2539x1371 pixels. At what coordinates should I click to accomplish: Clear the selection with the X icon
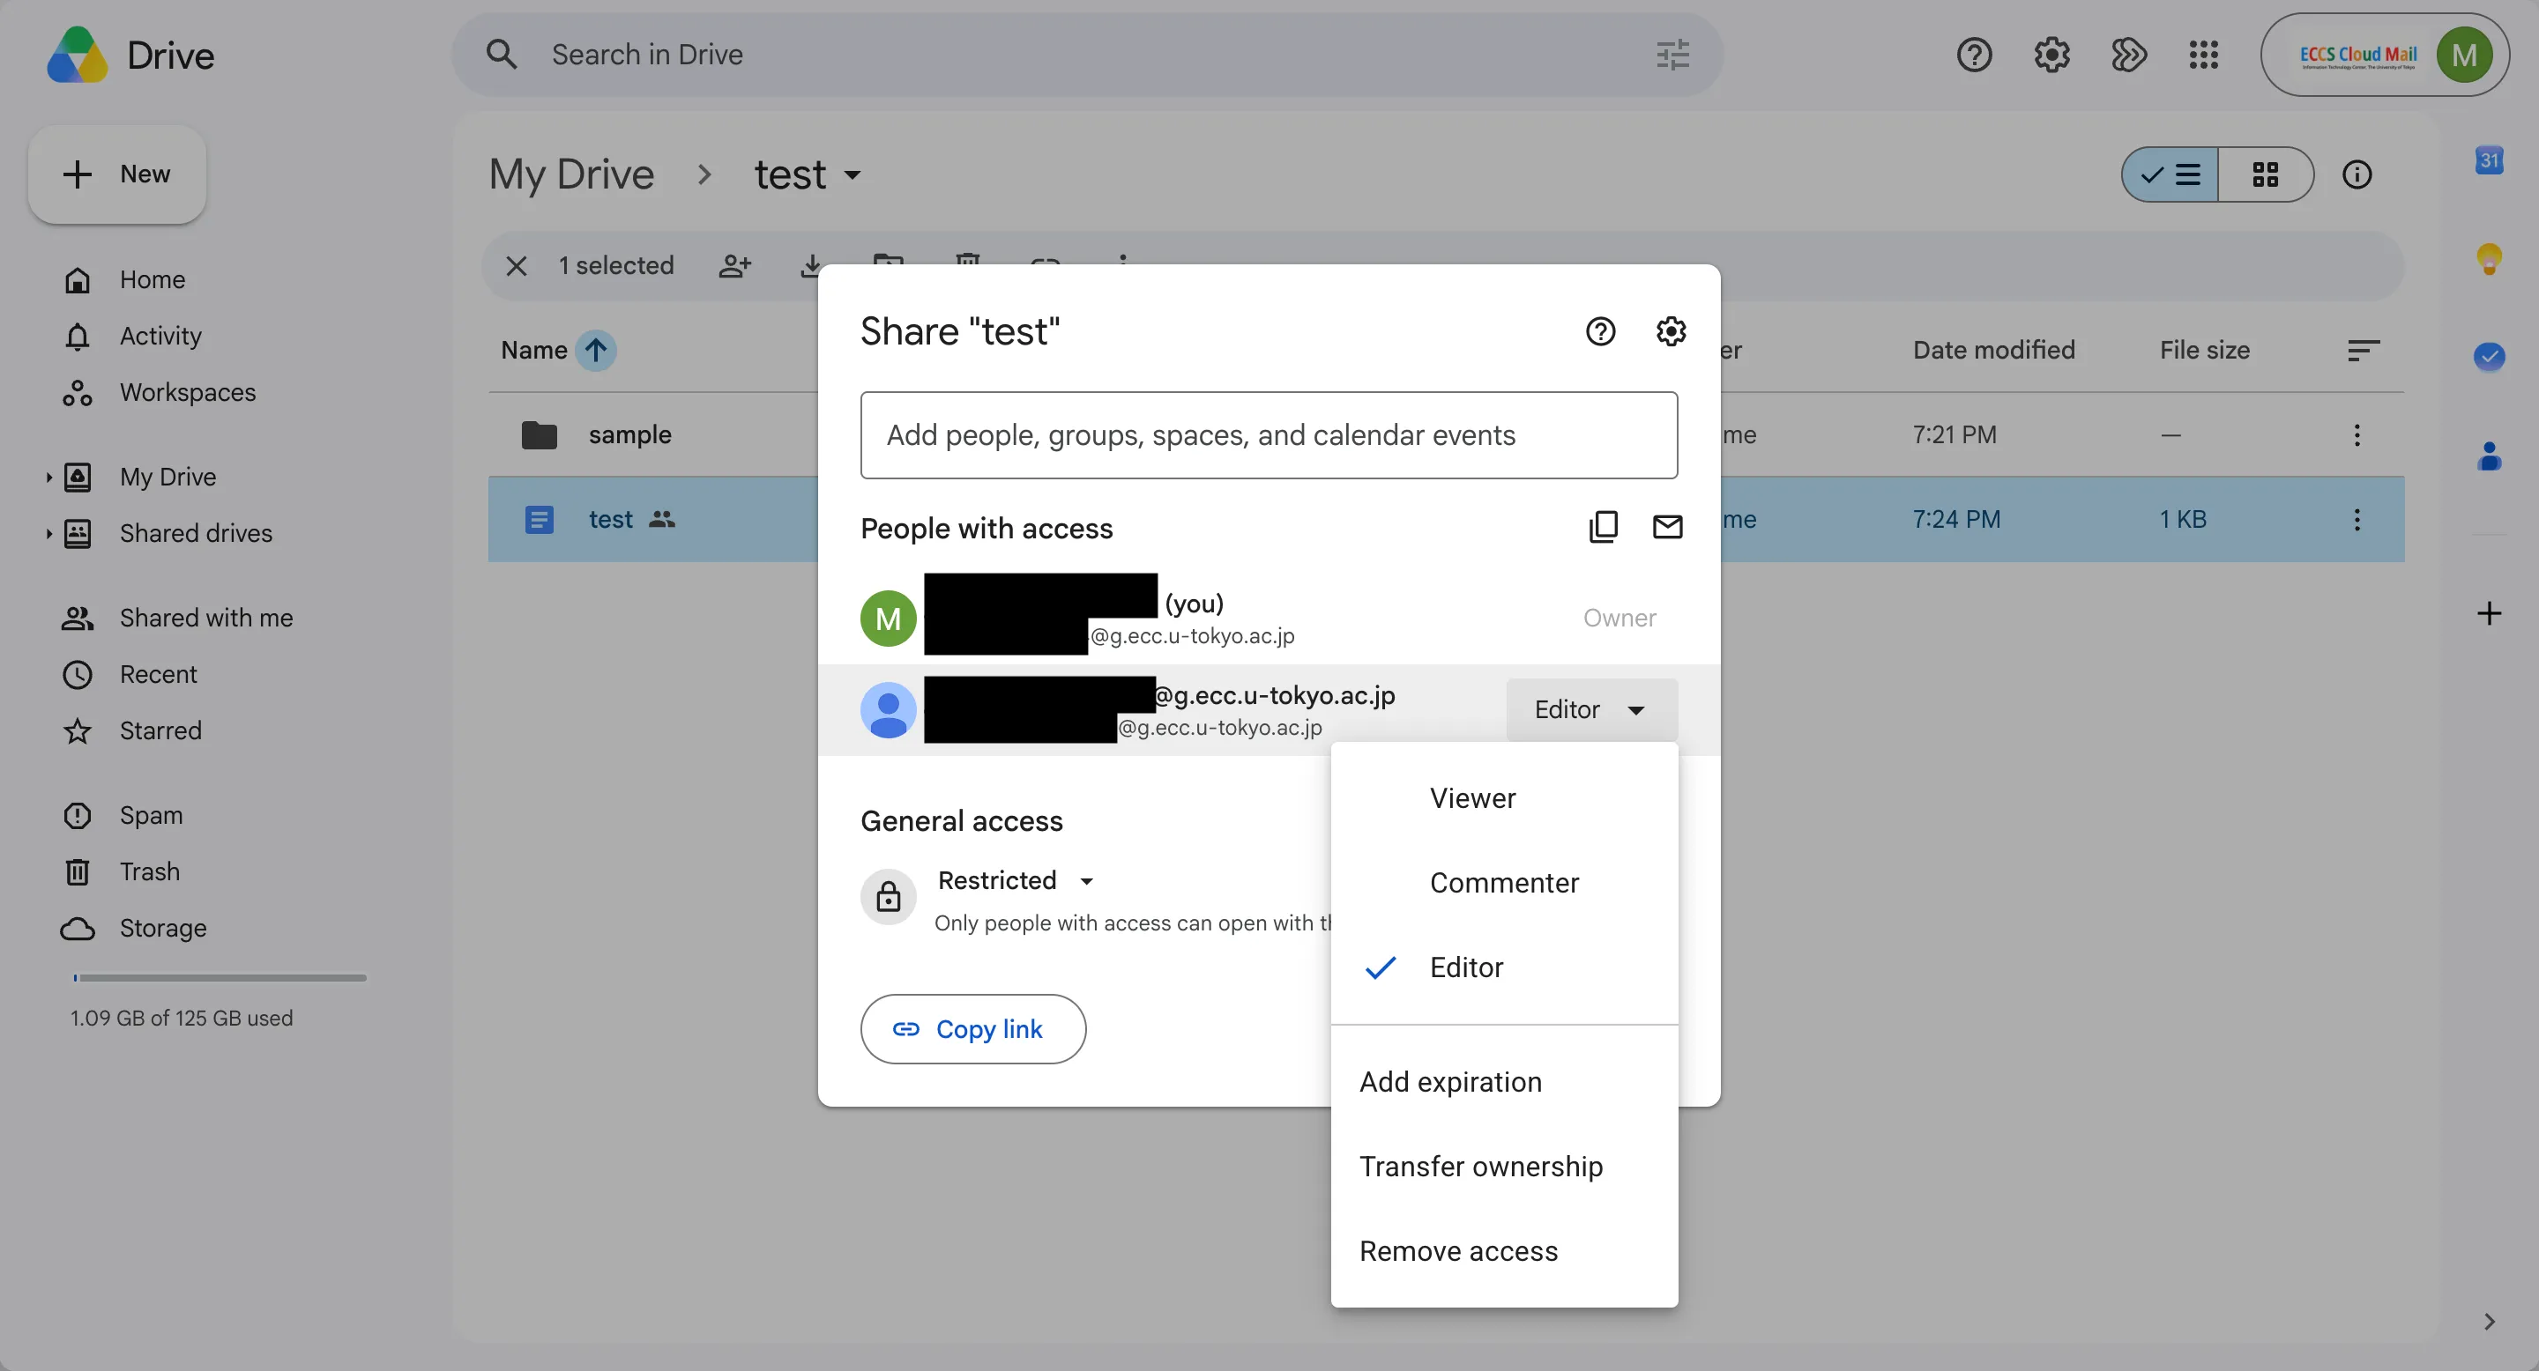pos(517,266)
